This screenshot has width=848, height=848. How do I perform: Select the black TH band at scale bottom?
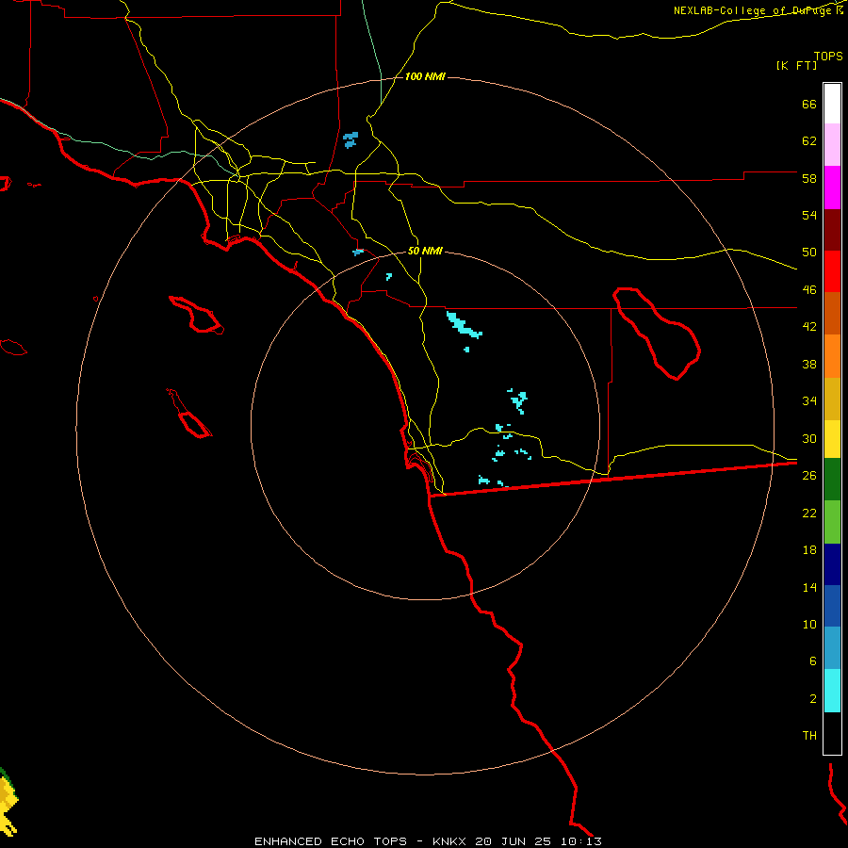tap(832, 733)
